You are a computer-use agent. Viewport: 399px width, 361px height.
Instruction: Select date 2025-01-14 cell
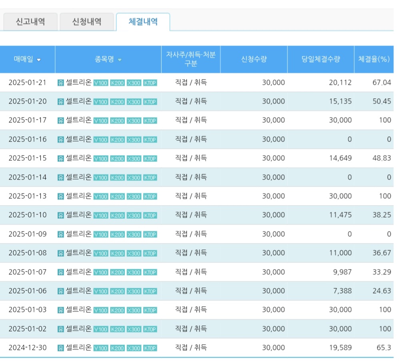tap(28, 178)
